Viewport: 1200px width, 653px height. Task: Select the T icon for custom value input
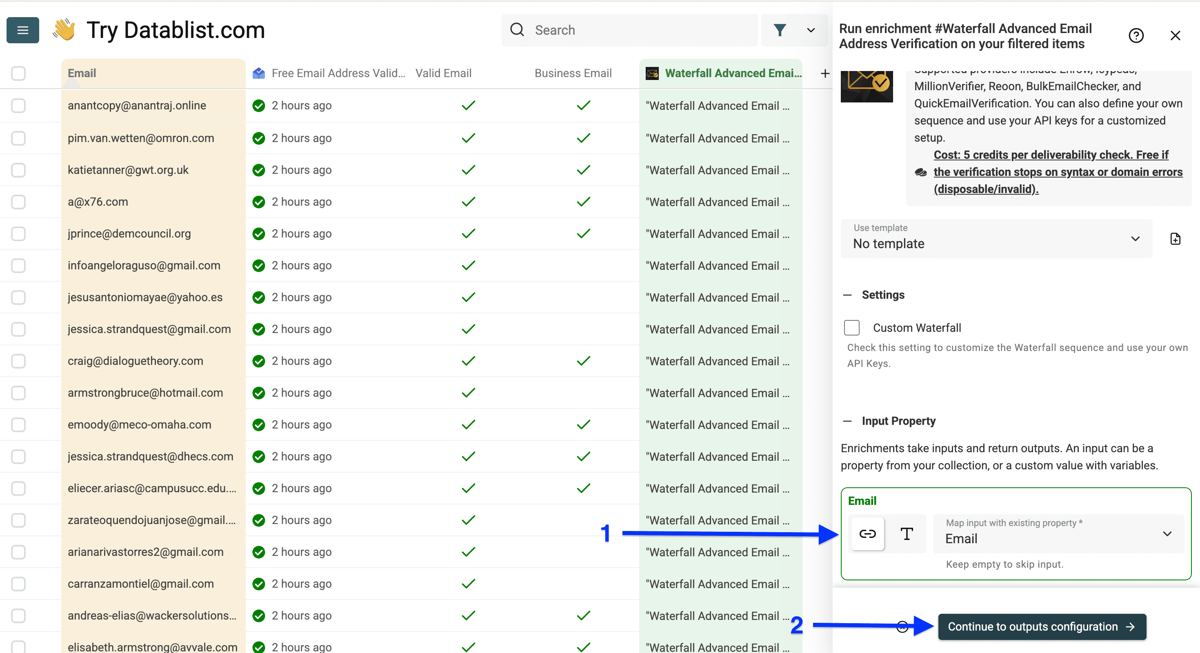pyautogui.click(x=906, y=534)
